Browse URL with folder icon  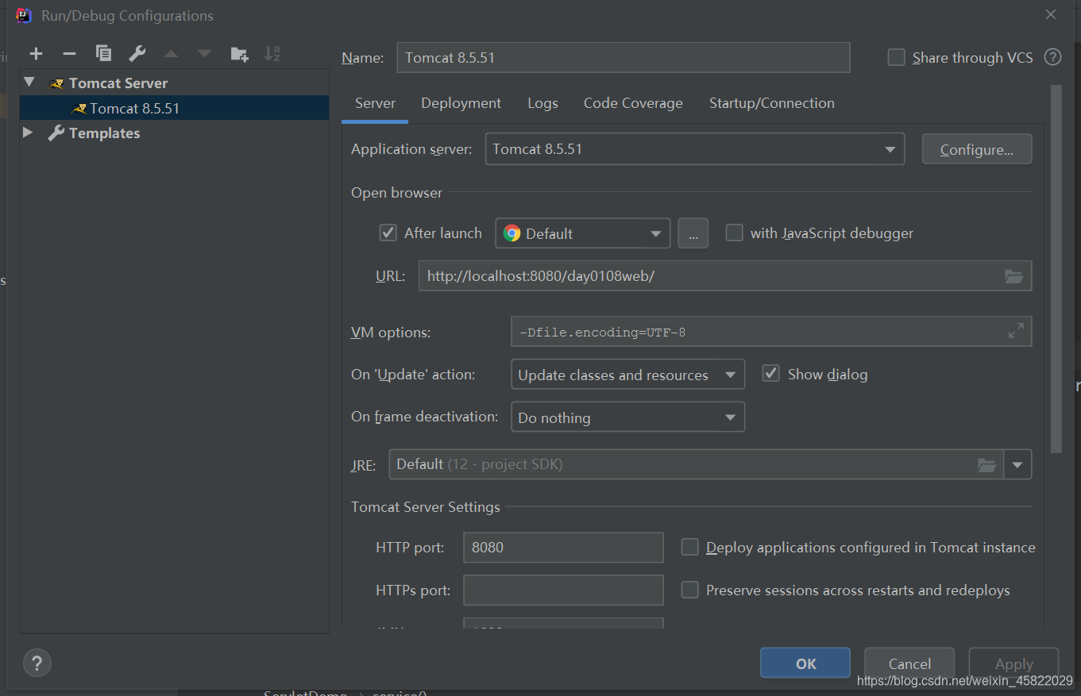click(1013, 276)
